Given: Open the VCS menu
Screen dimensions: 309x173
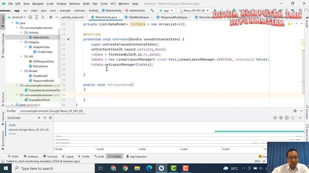Looking at the screenshot, I should (113, 3).
